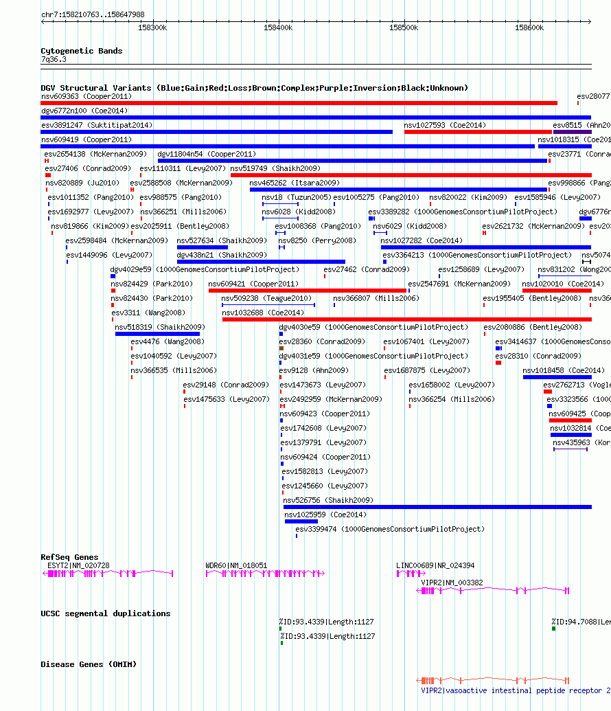The image size is (611, 711).
Task: Click nsv1027593 (Coe2014) loss variant label
Action: (x=445, y=126)
